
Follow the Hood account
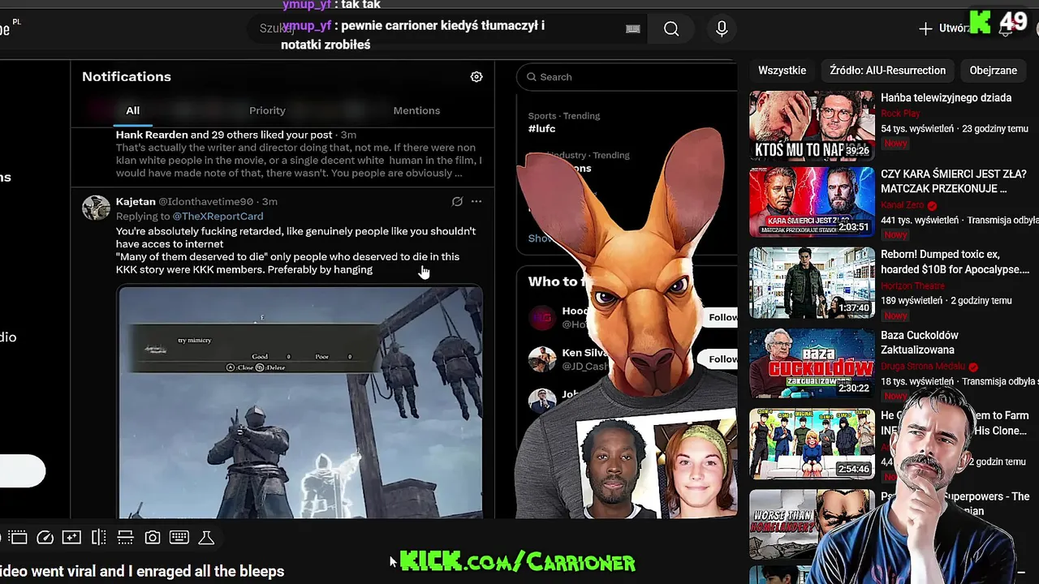pos(719,317)
